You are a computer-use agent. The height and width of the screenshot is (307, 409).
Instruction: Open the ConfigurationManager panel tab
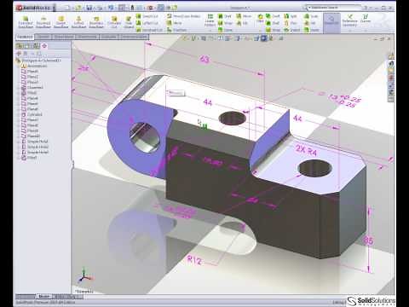(x=36, y=46)
